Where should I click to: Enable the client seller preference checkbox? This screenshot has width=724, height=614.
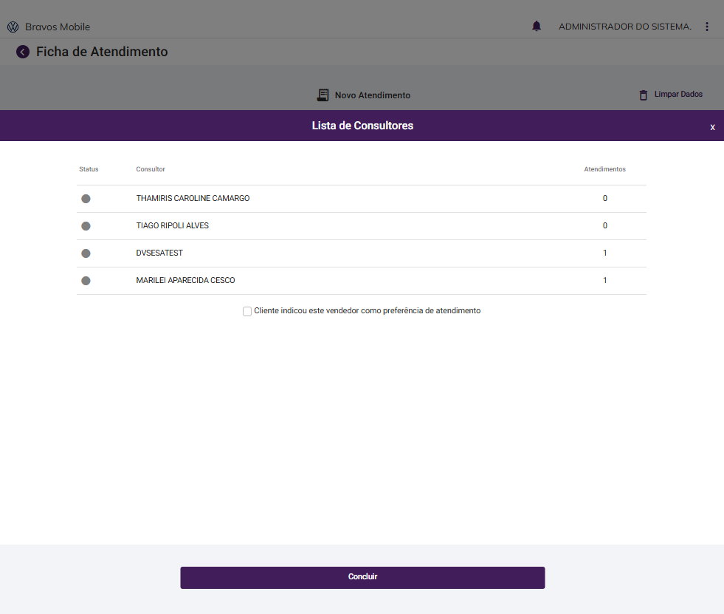pyautogui.click(x=247, y=312)
